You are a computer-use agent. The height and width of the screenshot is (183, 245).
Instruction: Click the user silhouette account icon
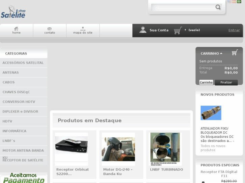pyautogui.click(x=143, y=30)
